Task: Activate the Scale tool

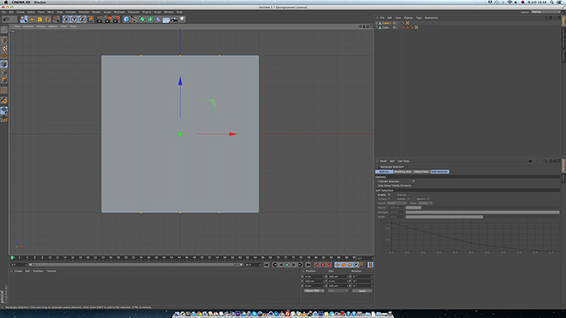Action: [40, 19]
